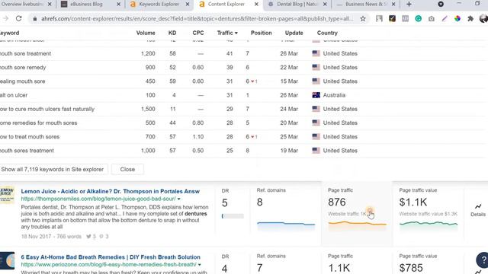The image size is (488, 274).
Task: Close the keywords panel
Action: pos(127,169)
